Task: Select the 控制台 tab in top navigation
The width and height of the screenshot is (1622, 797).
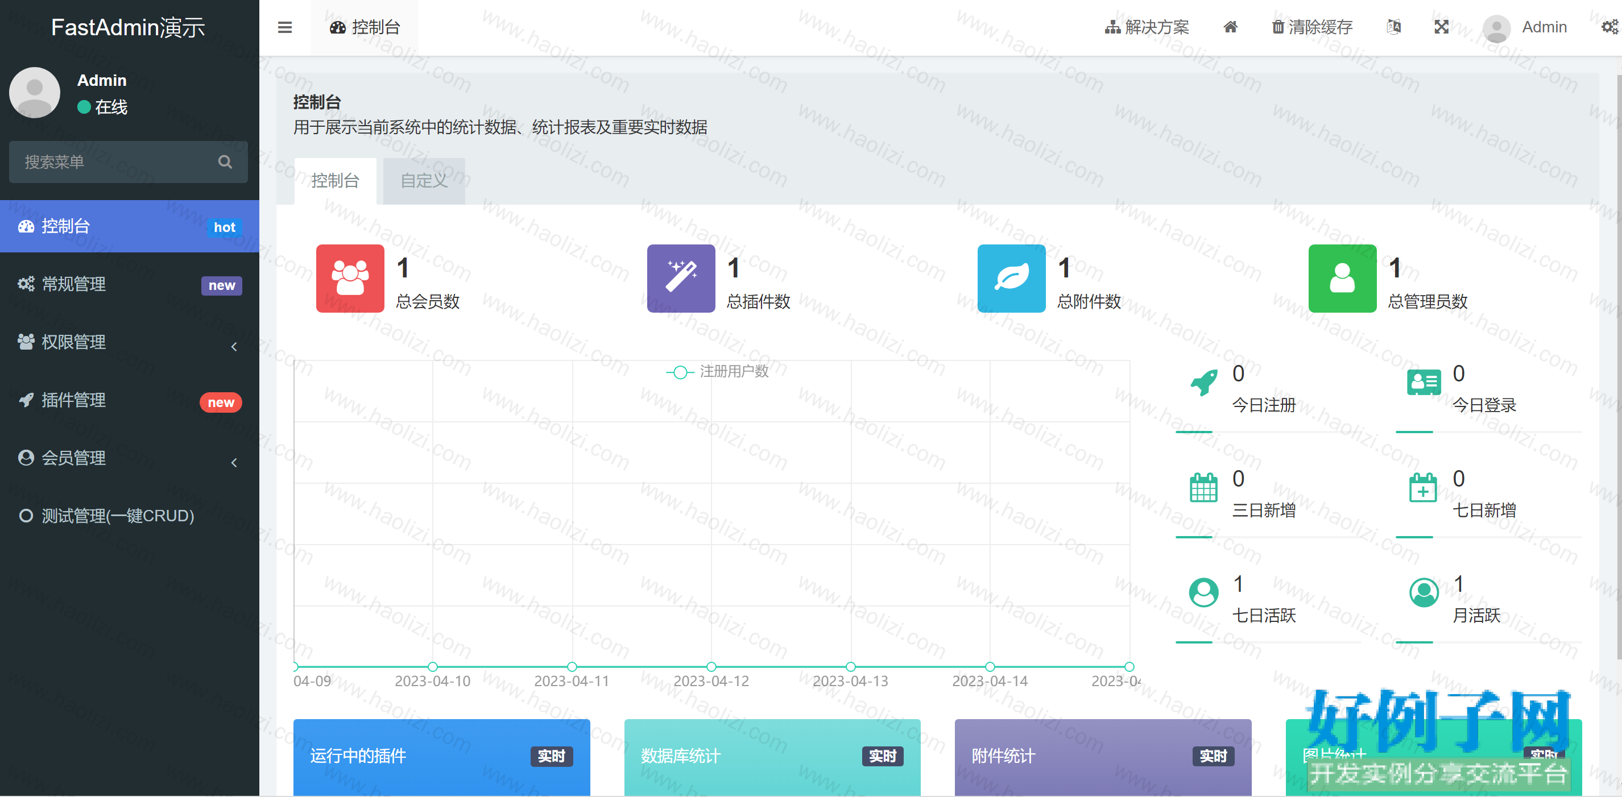Action: [x=365, y=28]
